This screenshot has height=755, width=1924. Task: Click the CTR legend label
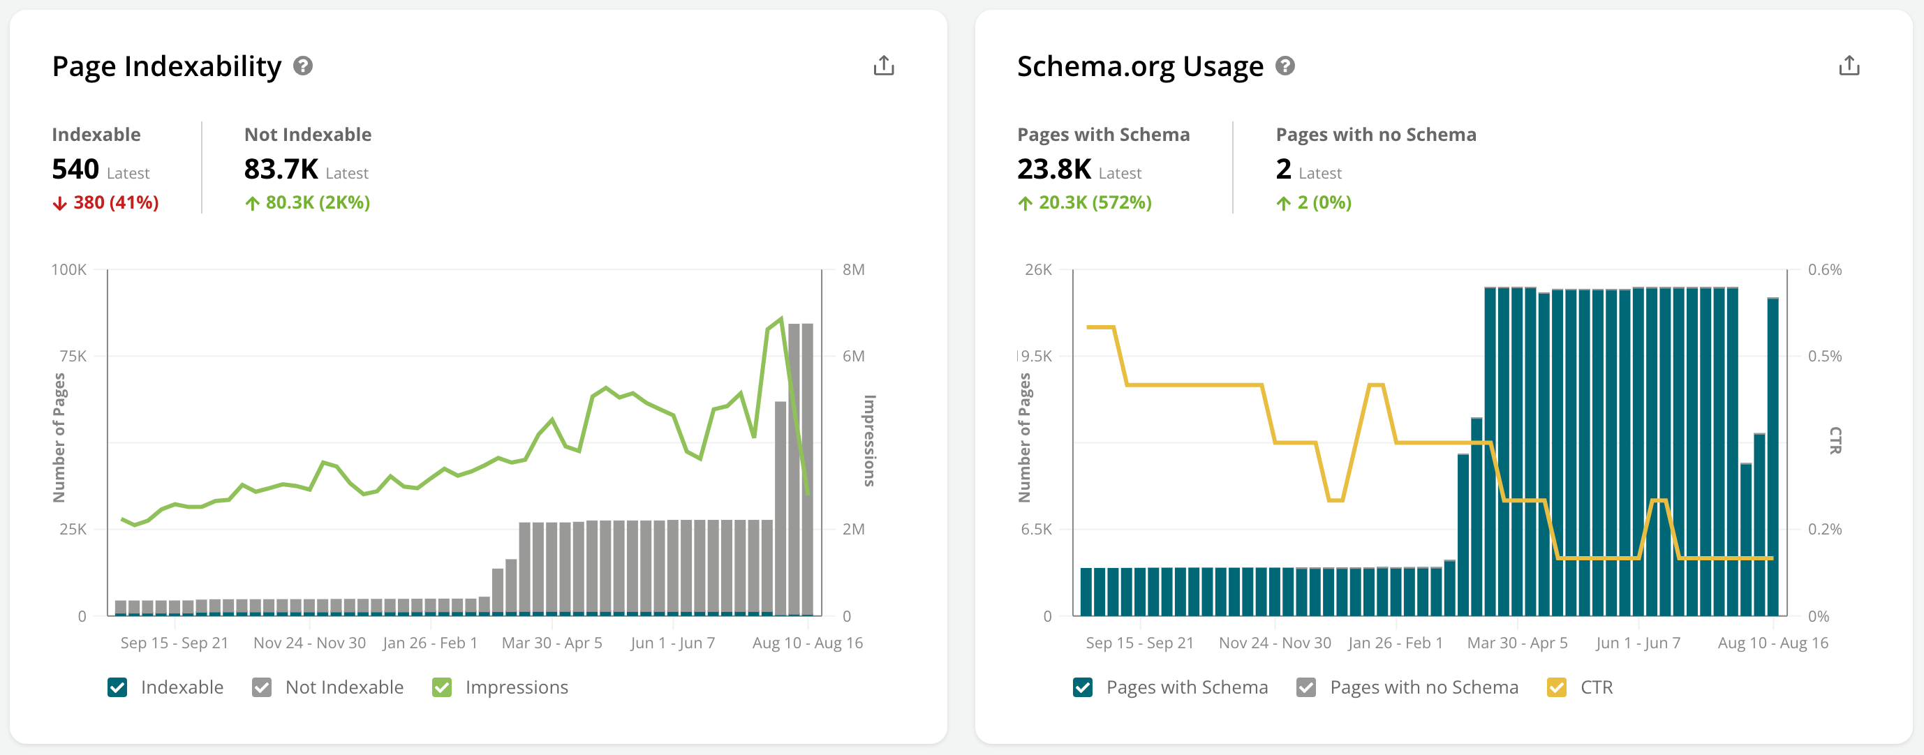[x=1597, y=687]
